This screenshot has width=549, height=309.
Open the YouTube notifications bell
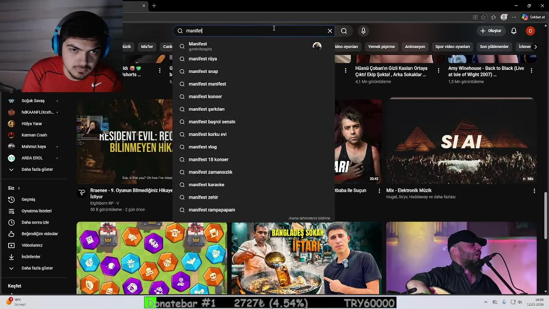[514, 31]
